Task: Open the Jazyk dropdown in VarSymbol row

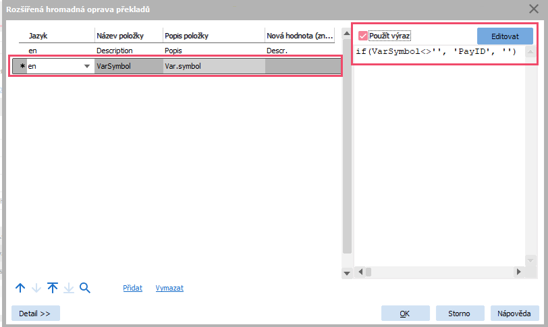Action: 87,66
